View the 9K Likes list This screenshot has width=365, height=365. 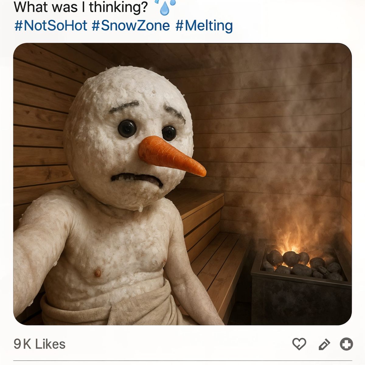(x=40, y=344)
